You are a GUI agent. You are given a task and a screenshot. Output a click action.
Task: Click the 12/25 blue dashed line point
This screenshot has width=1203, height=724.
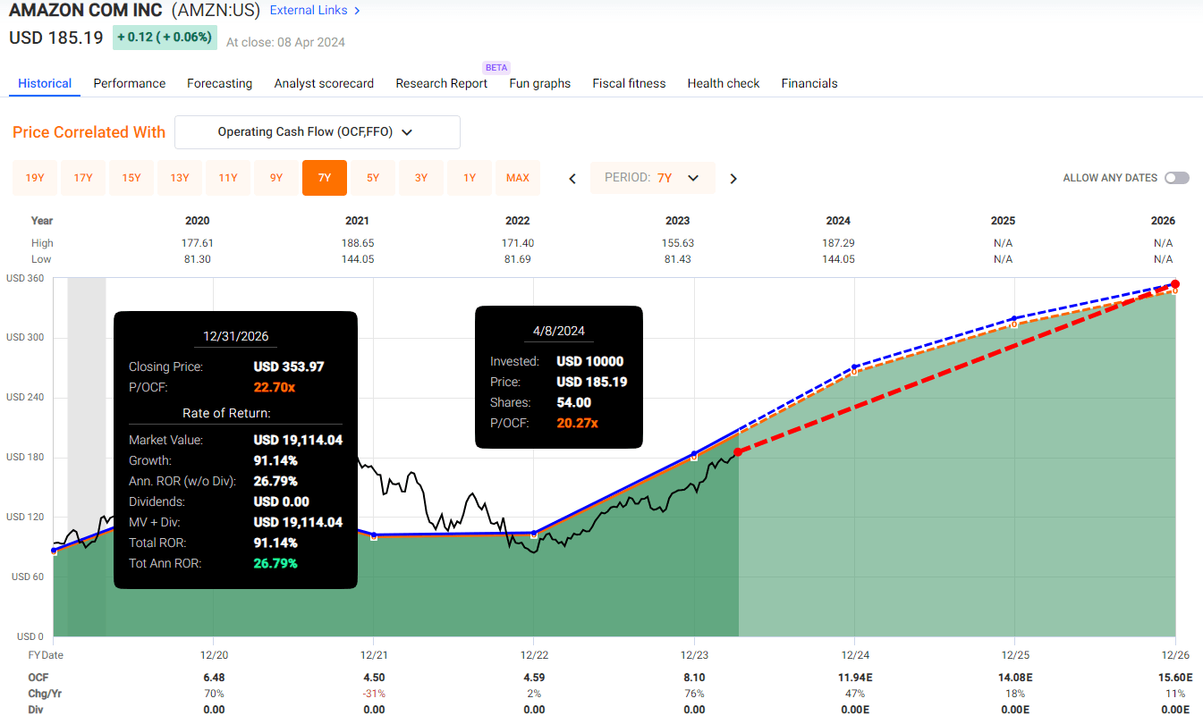point(1014,318)
